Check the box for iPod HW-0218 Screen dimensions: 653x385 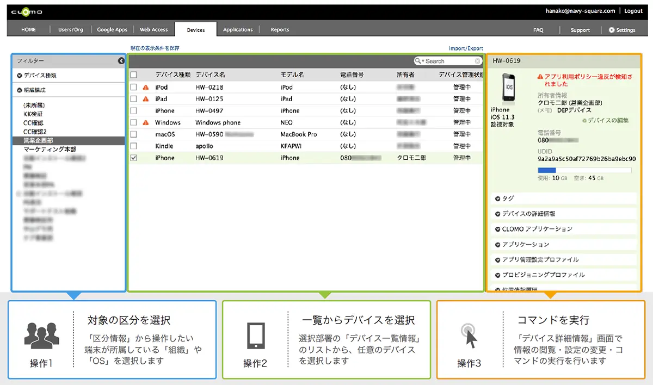(134, 88)
